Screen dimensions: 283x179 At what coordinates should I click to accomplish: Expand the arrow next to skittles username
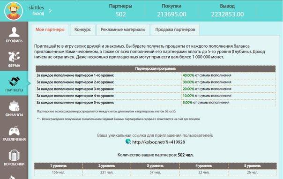coord(50,11)
